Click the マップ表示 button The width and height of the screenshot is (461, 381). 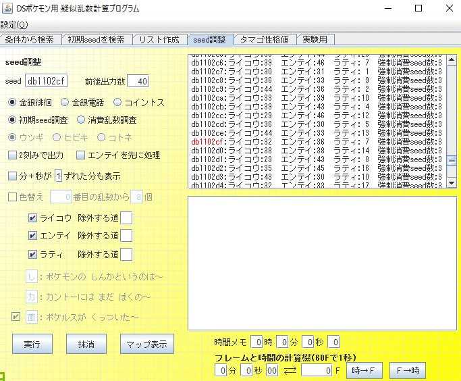(x=147, y=344)
